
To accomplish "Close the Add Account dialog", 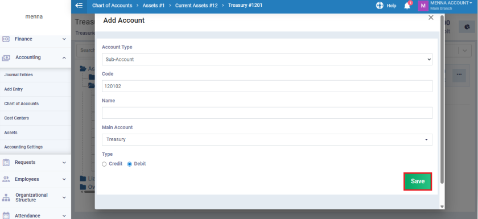I will 431,18.
